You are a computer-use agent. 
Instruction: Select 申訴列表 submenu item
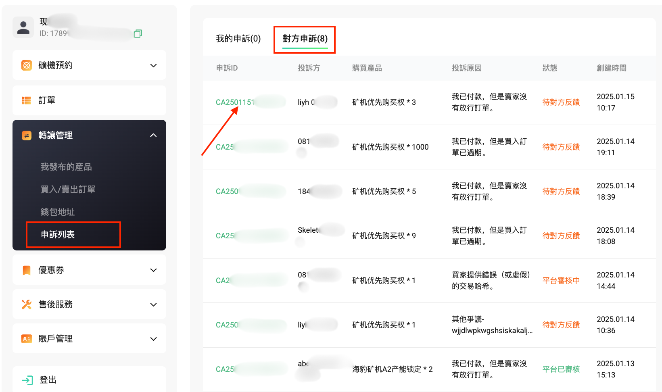[58, 235]
